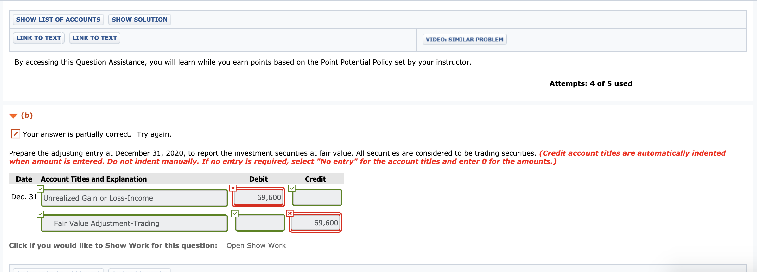This screenshot has width=757, height=272.
Task: Click the SHOW SOLUTION button
Action: [x=139, y=19]
